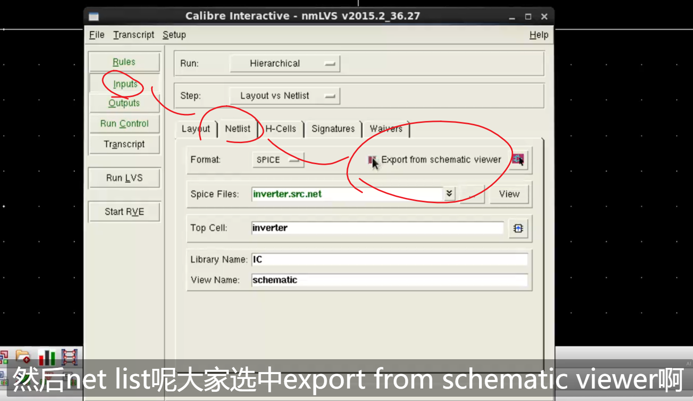Switch to the Layout tab
This screenshot has width=693, height=401.
coord(196,129)
